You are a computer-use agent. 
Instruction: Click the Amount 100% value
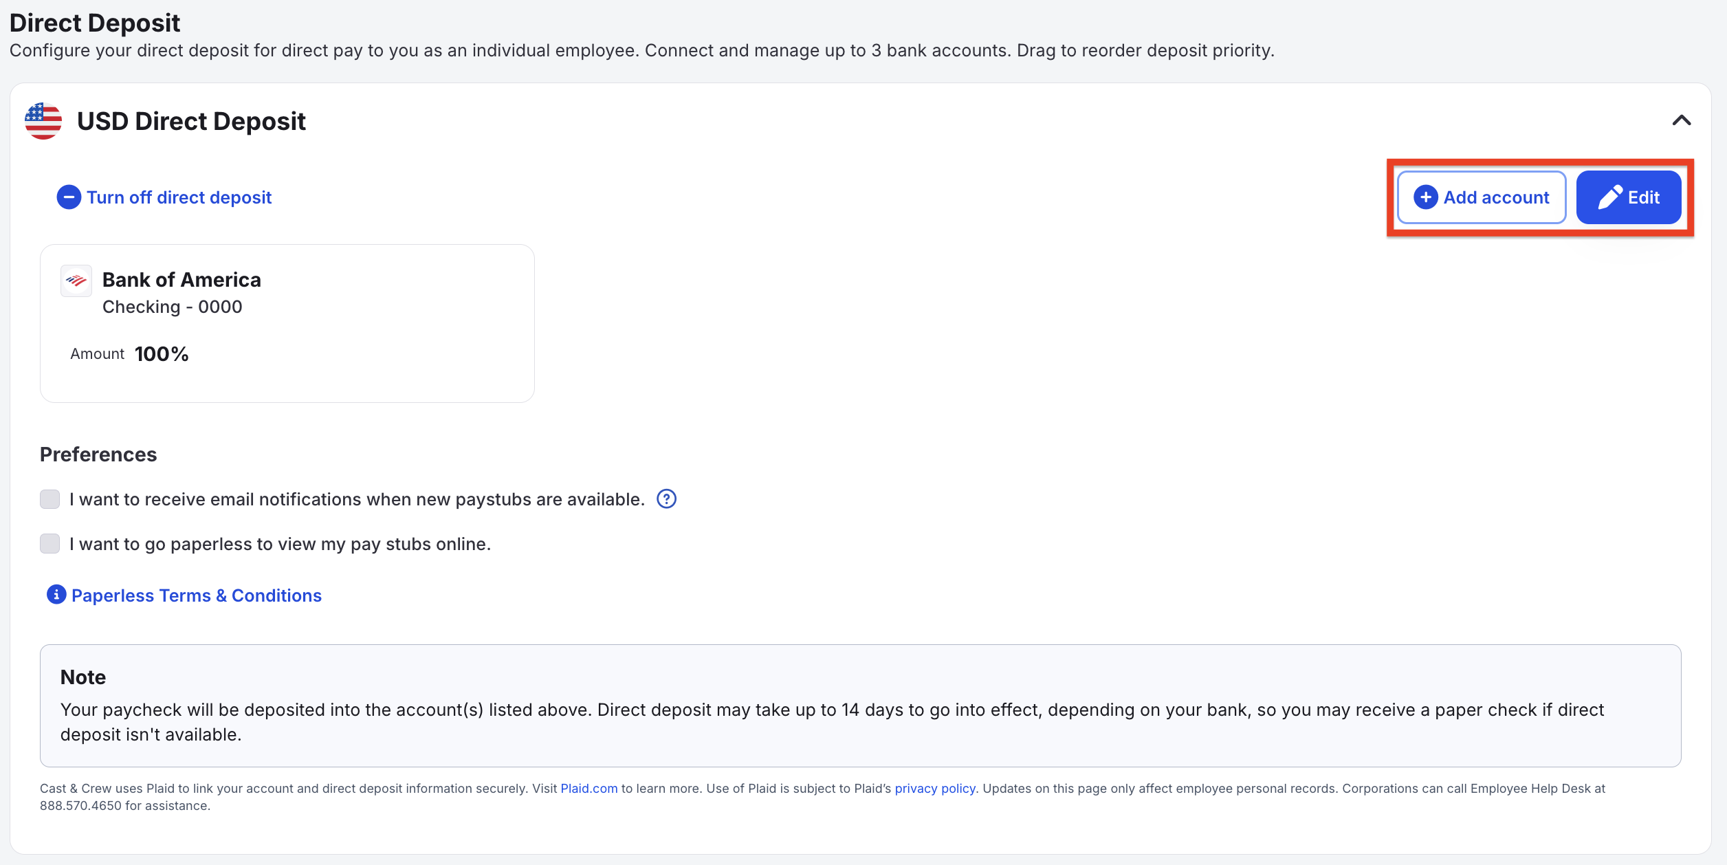point(162,354)
